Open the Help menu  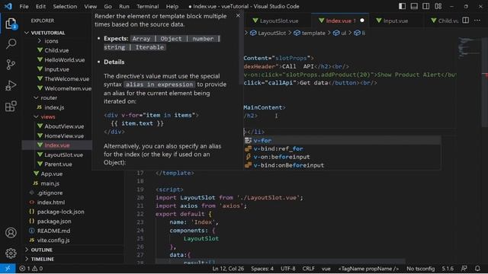pyautogui.click(x=172, y=6)
